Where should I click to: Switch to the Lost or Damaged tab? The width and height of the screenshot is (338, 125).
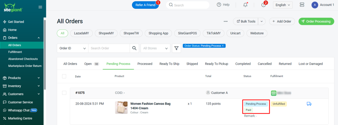tap(311, 64)
